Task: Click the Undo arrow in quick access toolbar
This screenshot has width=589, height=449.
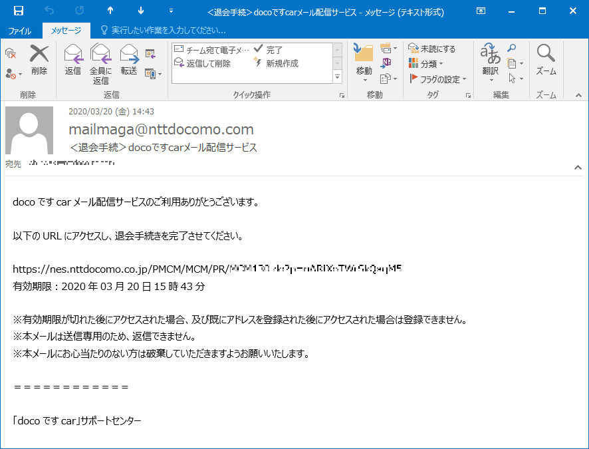Action: pos(49,11)
